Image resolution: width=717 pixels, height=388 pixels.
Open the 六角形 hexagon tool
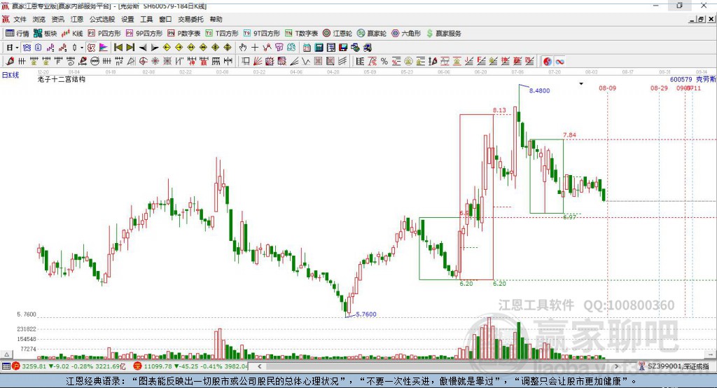[x=406, y=34]
